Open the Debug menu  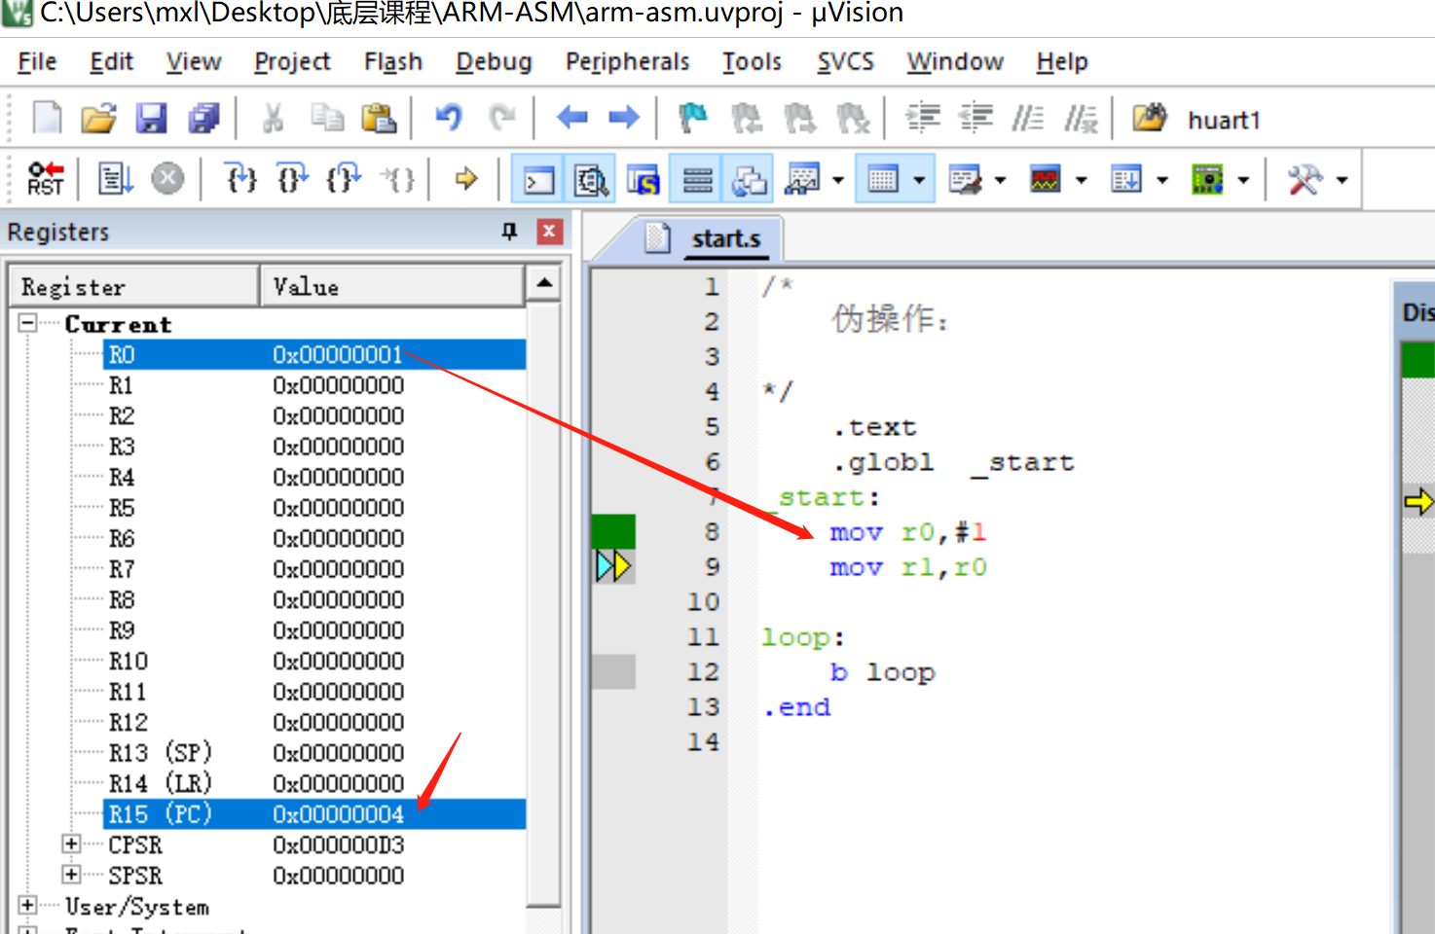click(x=494, y=61)
